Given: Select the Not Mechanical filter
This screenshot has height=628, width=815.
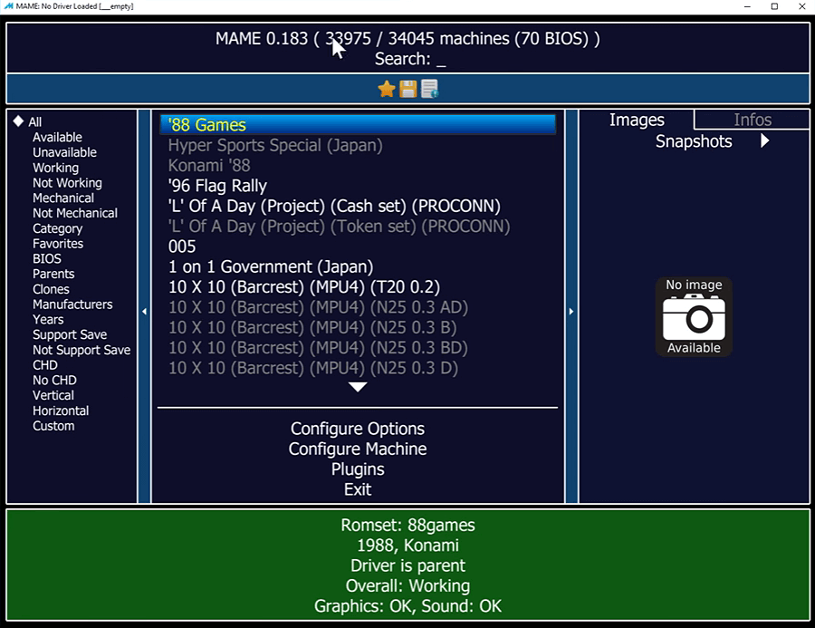Looking at the screenshot, I should coord(75,213).
